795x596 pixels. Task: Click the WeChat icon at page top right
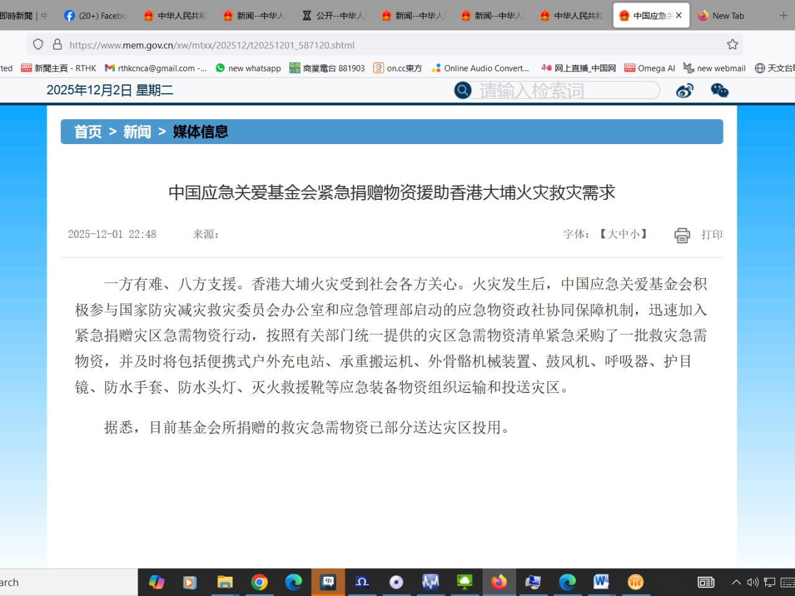(719, 90)
